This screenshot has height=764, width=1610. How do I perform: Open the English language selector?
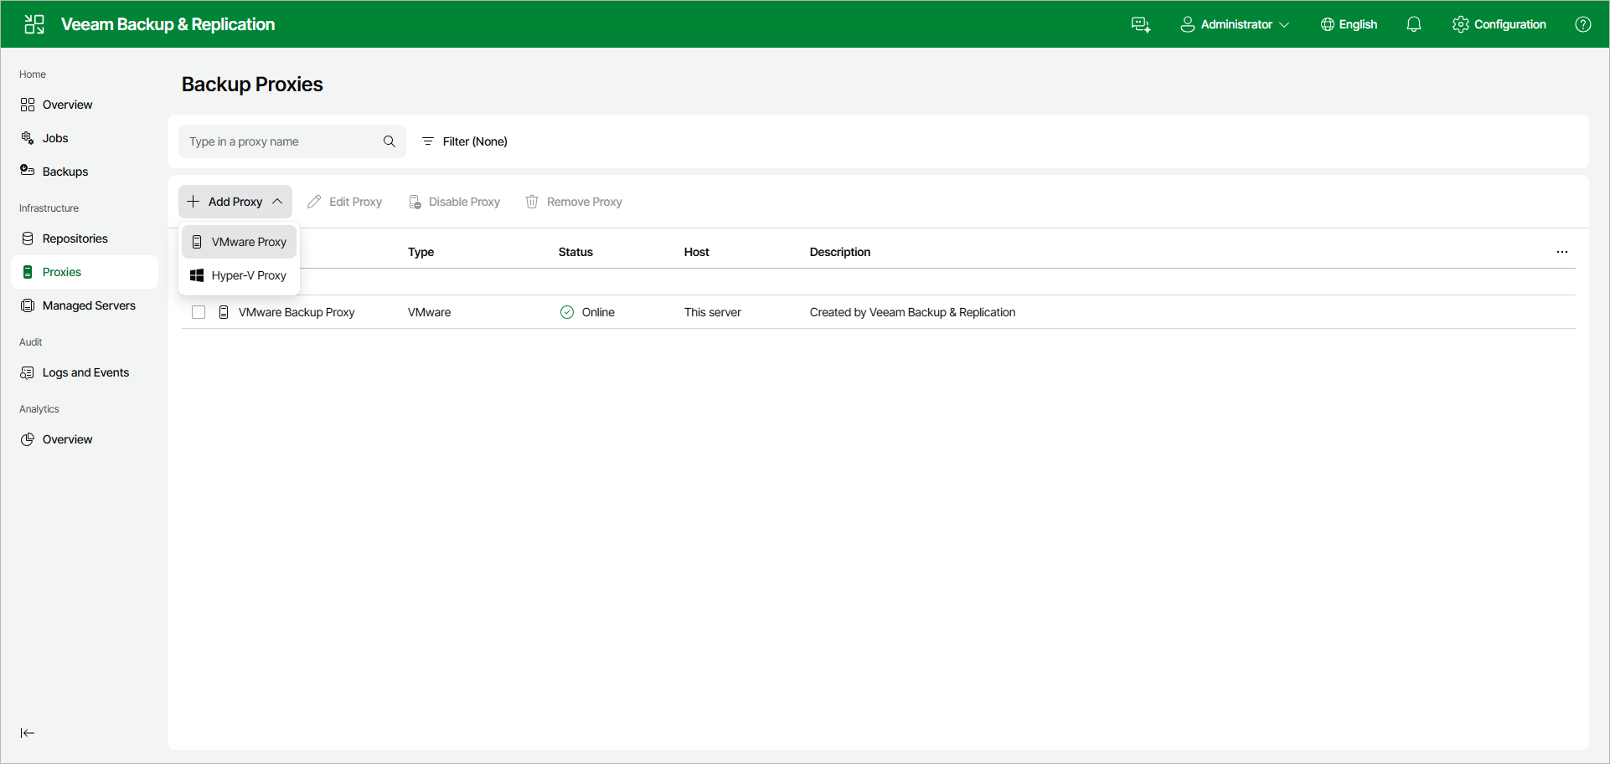1349,24
